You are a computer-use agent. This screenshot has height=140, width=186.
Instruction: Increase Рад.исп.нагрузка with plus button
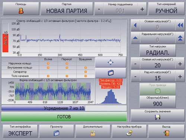[x=180, y=77]
